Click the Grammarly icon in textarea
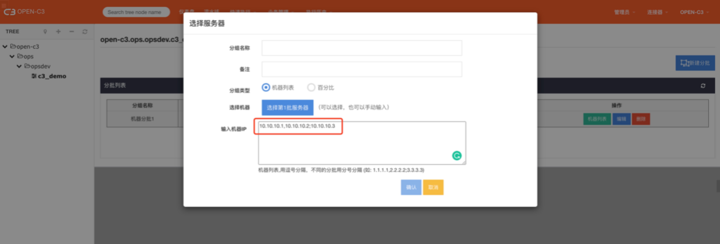Viewport: 720px width, 244px height. pyautogui.click(x=456, y=155)
